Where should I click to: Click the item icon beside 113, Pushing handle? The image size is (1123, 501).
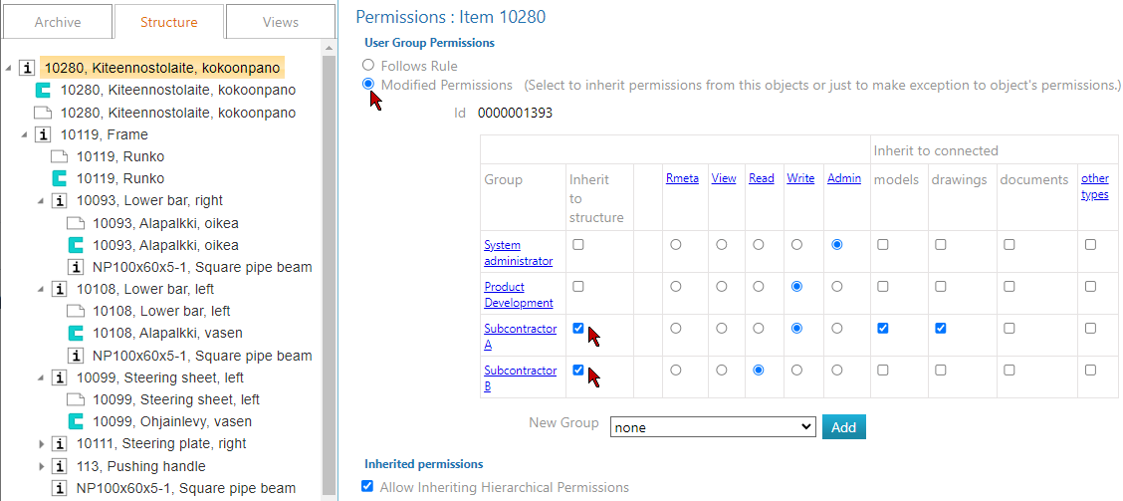[x=60, y=466]
